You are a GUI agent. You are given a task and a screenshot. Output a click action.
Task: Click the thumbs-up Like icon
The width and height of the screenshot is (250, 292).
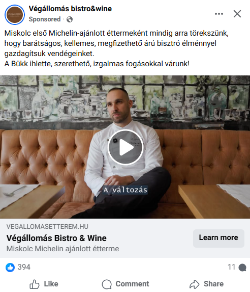tap(35, 284)
